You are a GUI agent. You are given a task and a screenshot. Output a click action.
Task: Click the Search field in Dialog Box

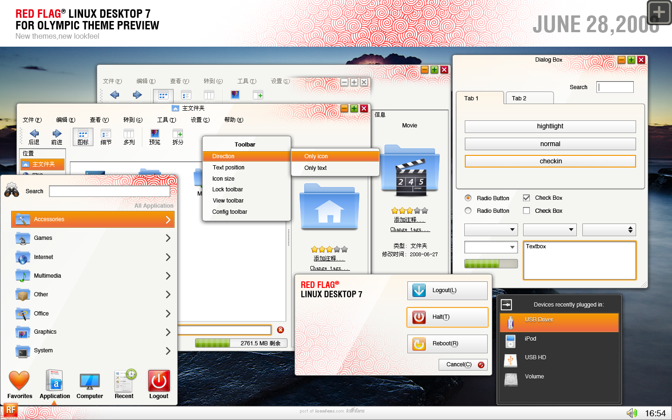(615, 87)
